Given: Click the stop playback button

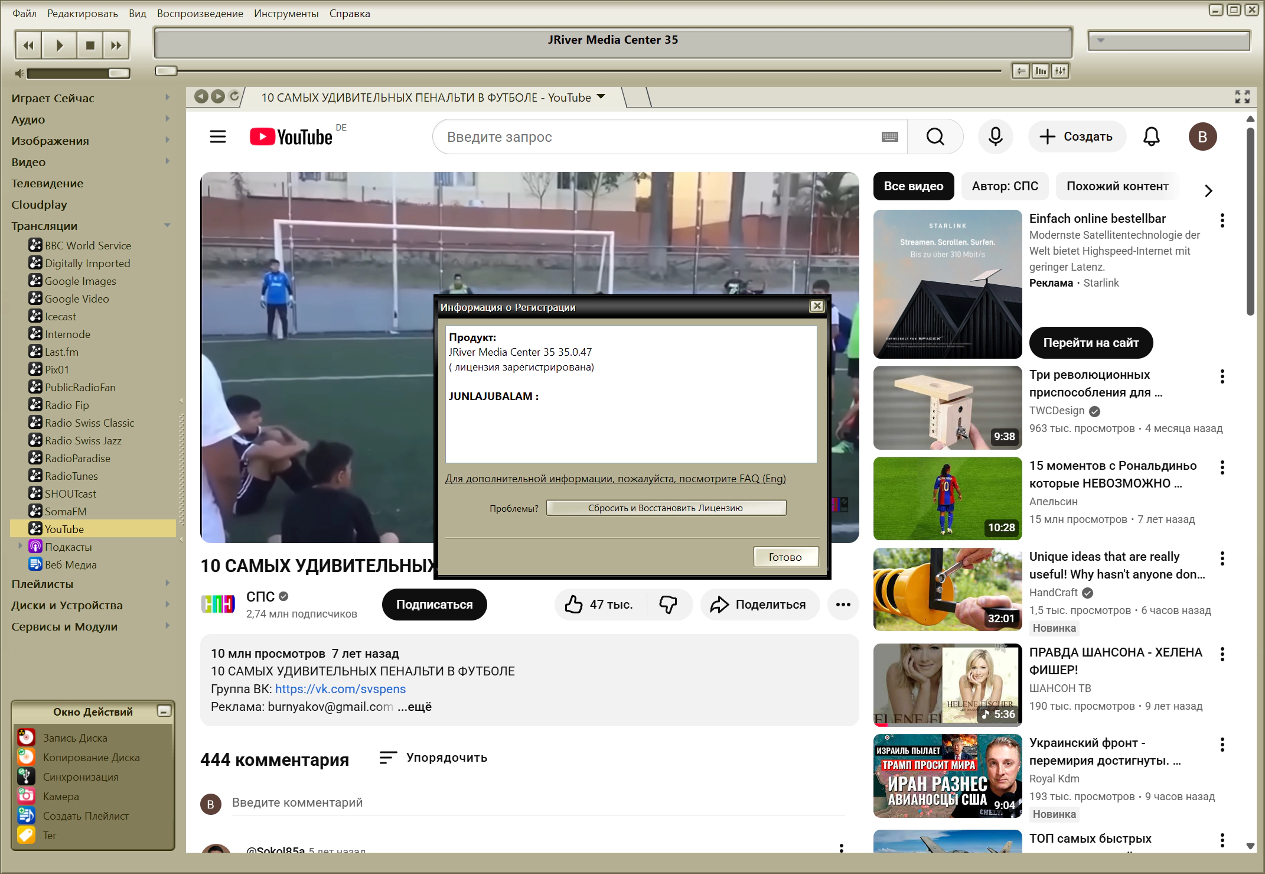Looking at the screenshot, I should click(90, 46).
